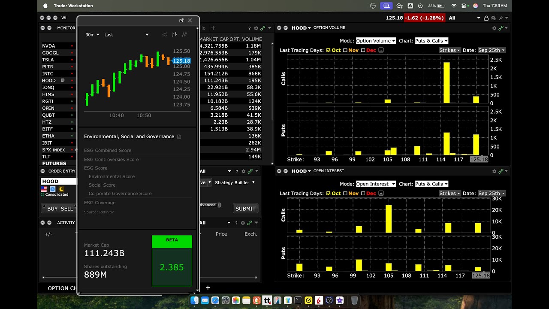549x309 pixels.
Task: Switch to the OPTION CH bottom tab
Action: [62, 288]
